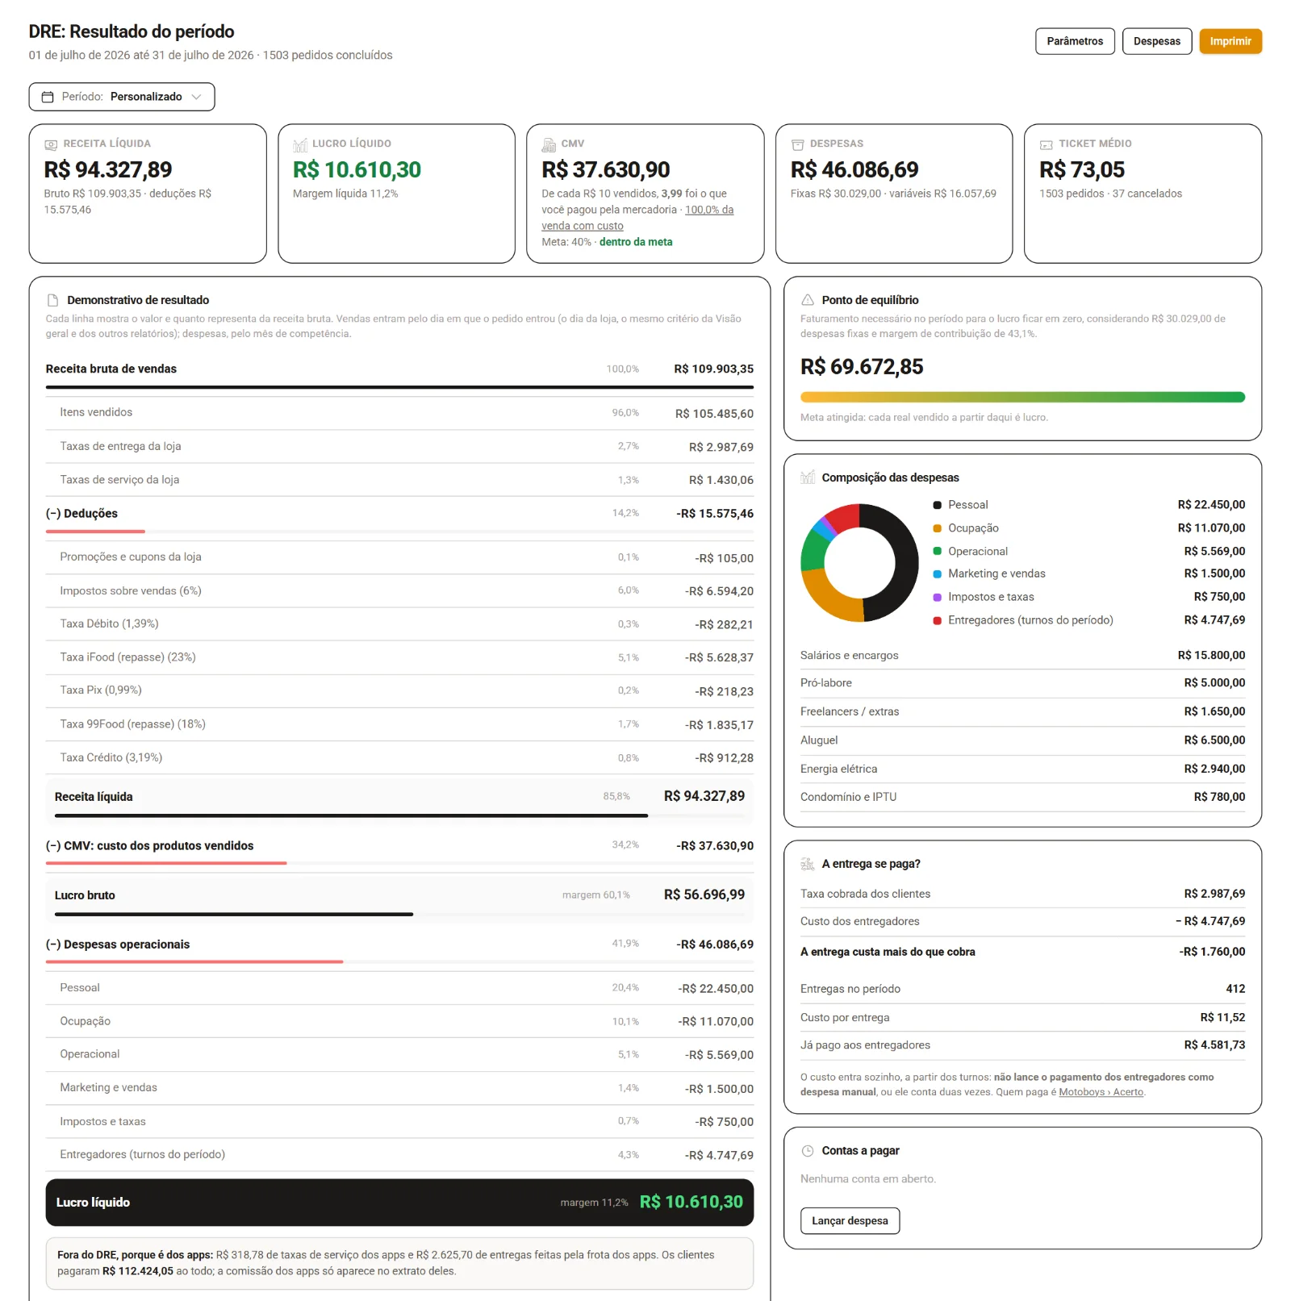Print the report with Imprimir
This screenshot has width=1291, height=1301.
[1230, 41]
